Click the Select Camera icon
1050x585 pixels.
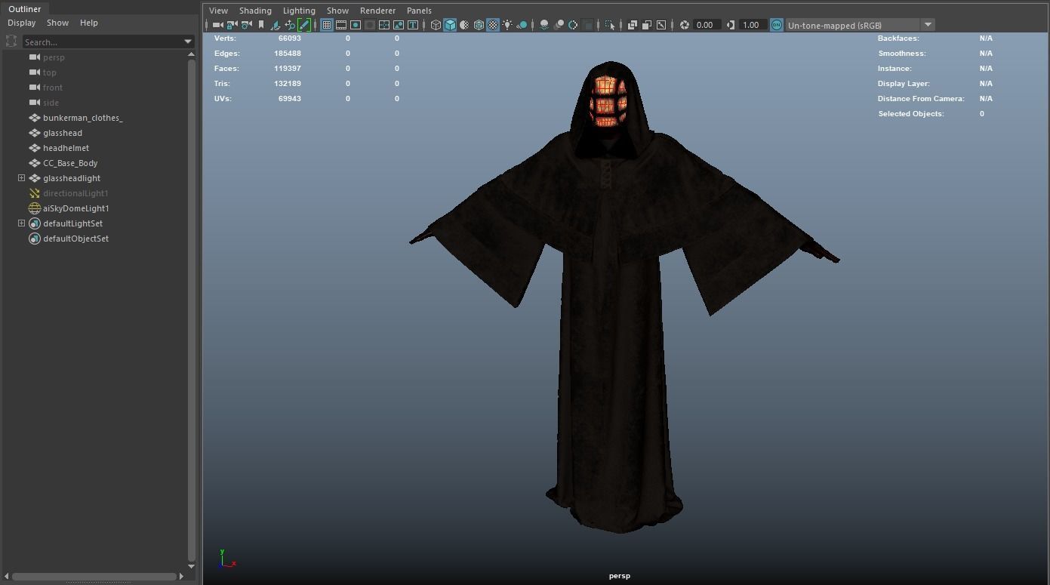click(x=217, y=25)
